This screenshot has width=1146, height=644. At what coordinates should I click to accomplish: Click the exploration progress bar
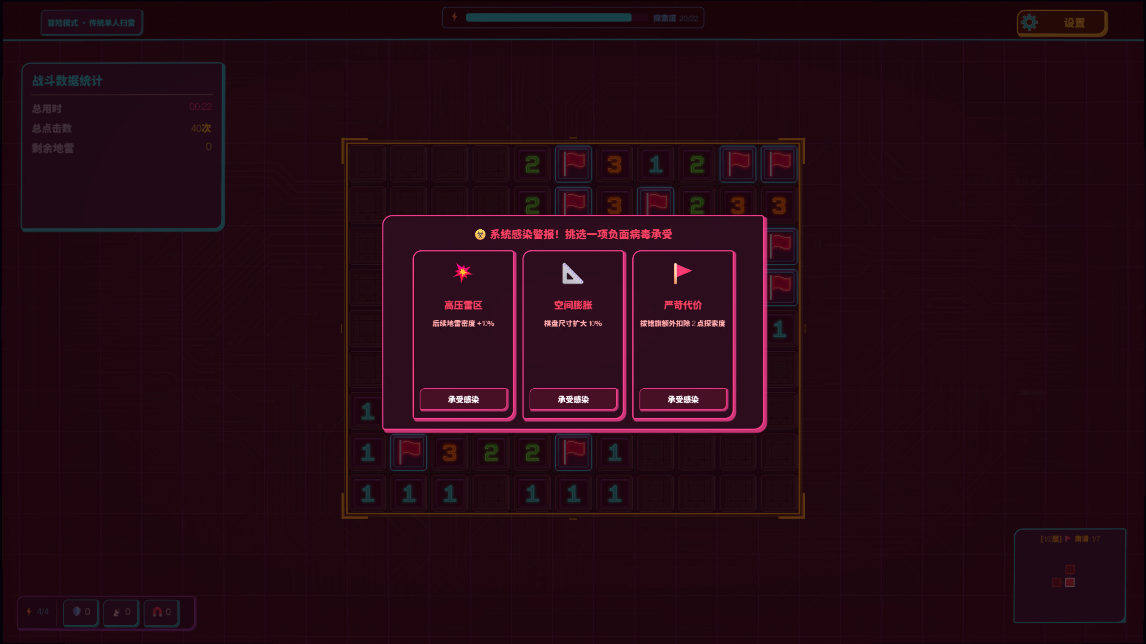pyautogui.click(x=556, y=18)
